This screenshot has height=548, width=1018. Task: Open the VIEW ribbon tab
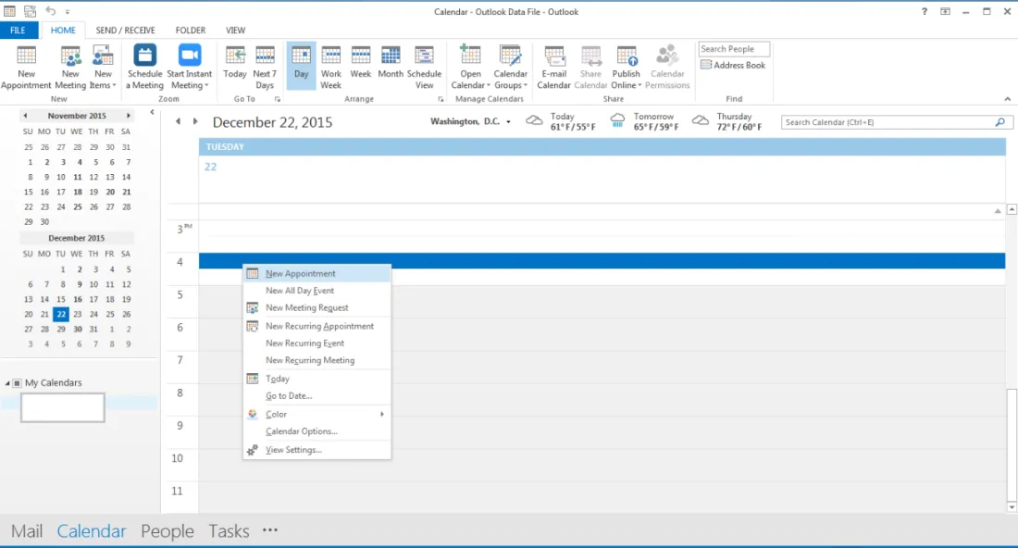[235, 30]
